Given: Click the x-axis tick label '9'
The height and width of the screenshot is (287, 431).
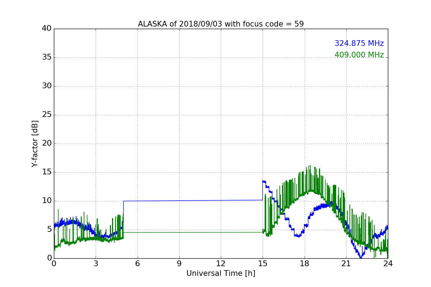Looking at the screenshot, I should tap(179, 263).
